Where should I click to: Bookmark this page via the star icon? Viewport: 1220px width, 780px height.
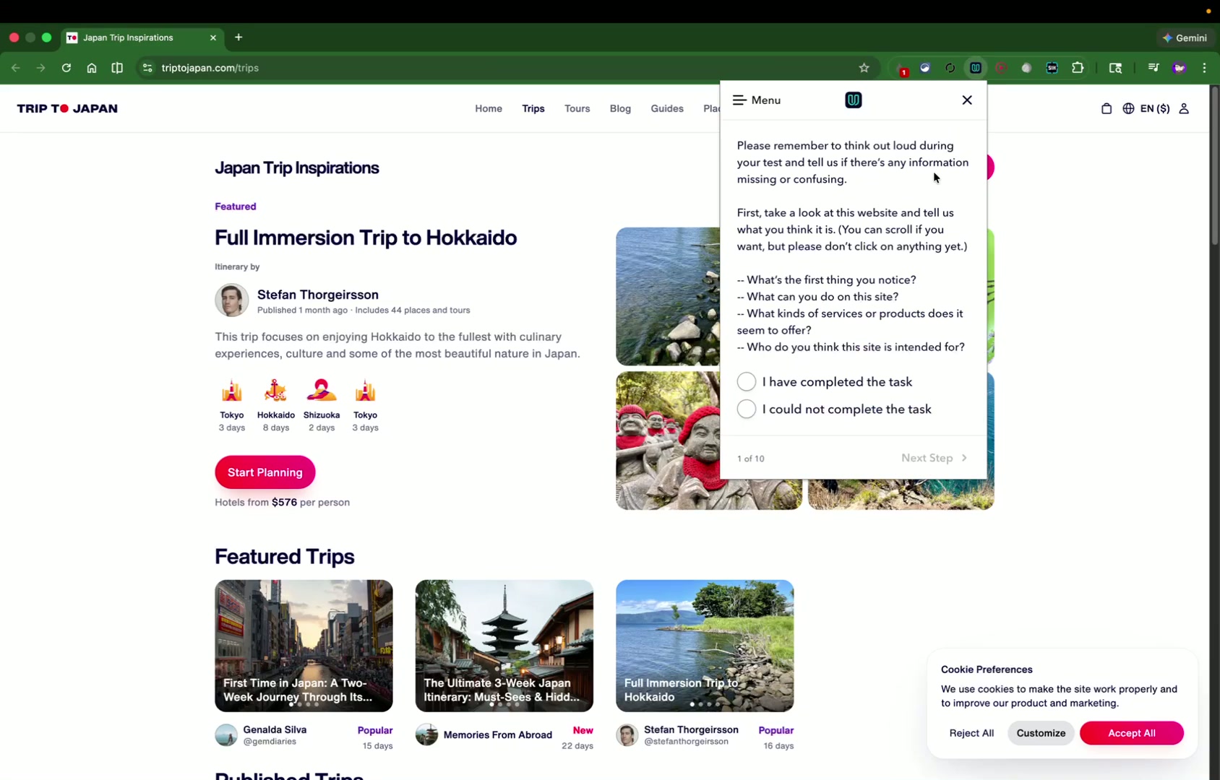pos(864,67)
